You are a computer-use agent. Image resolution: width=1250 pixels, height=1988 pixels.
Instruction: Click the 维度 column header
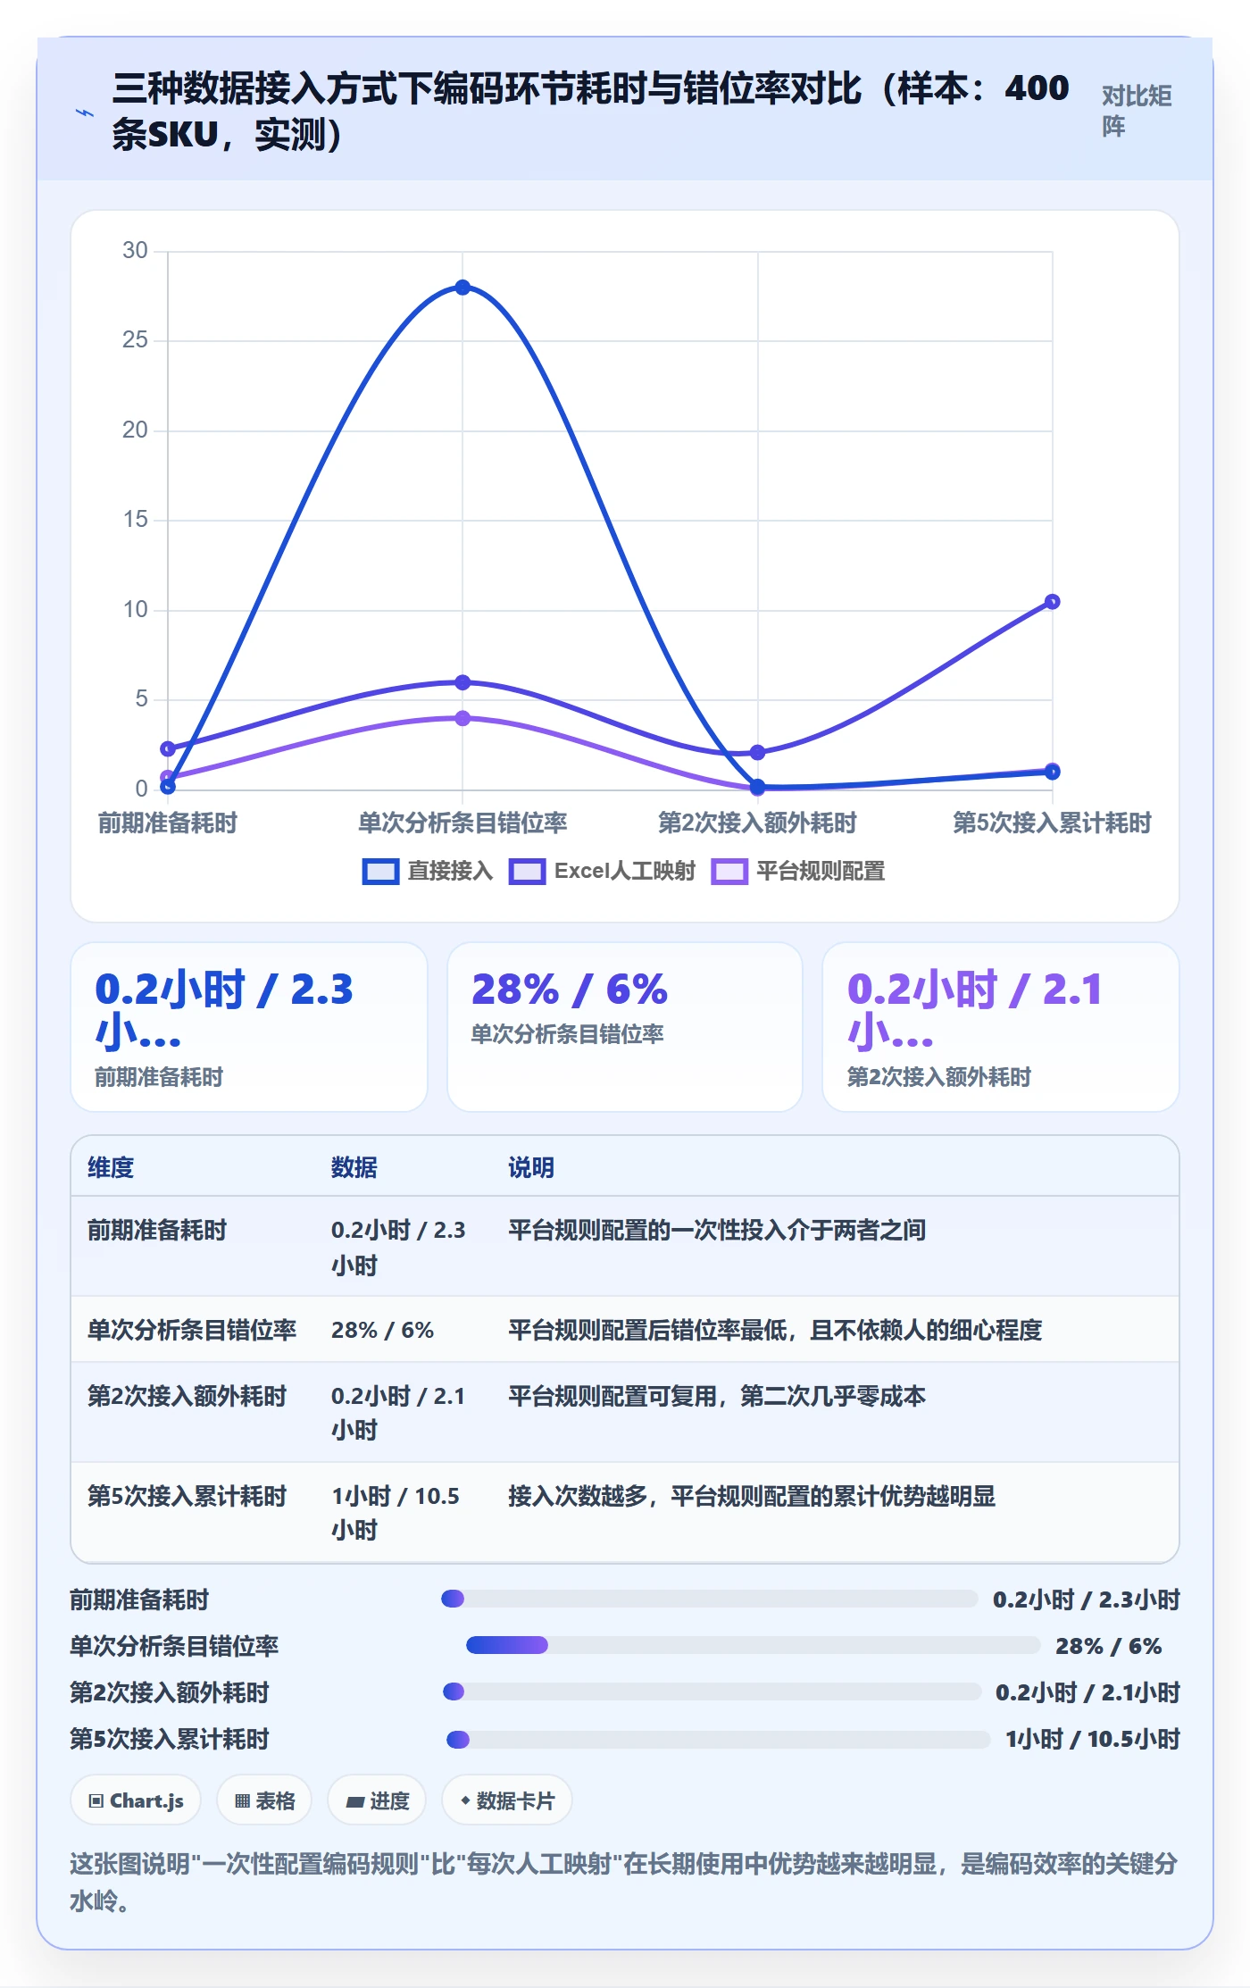(111, 1167)
